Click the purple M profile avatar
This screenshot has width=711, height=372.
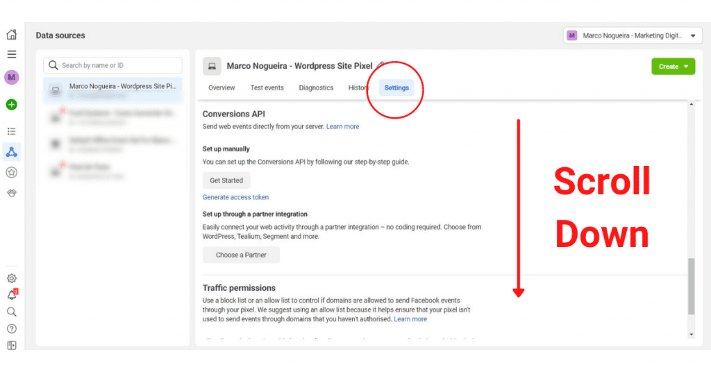(12, 78)
